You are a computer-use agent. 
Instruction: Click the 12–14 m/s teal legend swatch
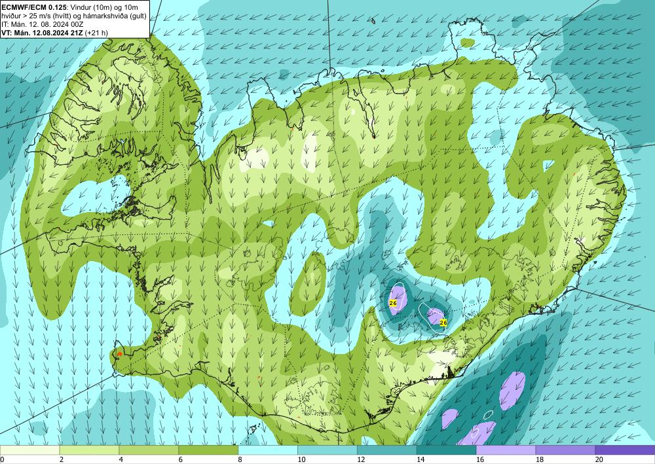[x=387, y=450]
